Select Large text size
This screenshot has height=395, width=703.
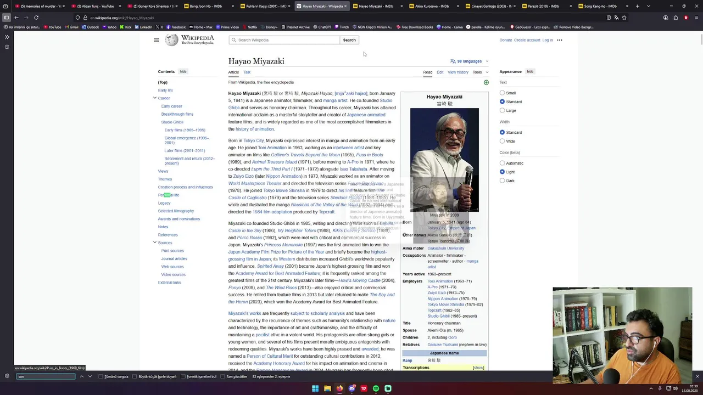[x=502, y=111]
